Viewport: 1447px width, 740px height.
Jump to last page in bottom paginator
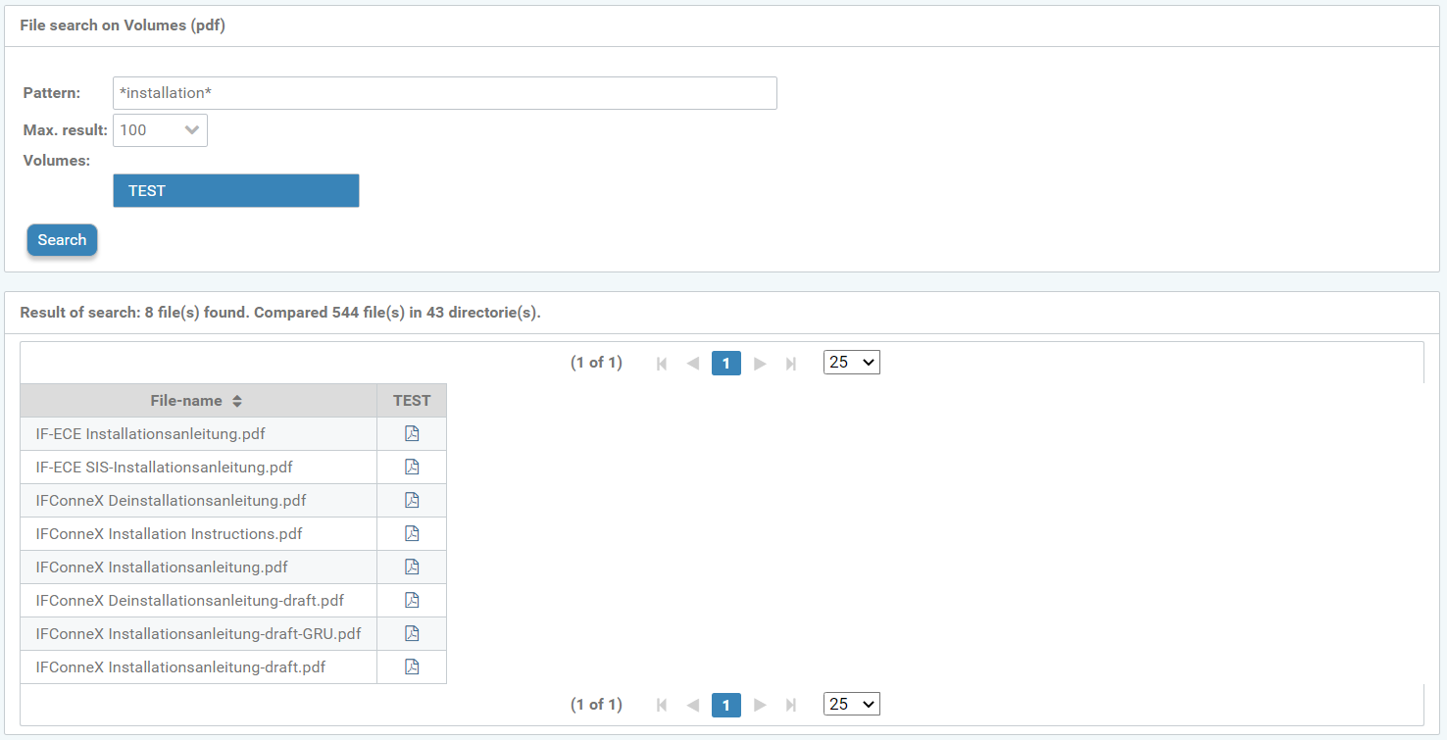pos(791,705)
